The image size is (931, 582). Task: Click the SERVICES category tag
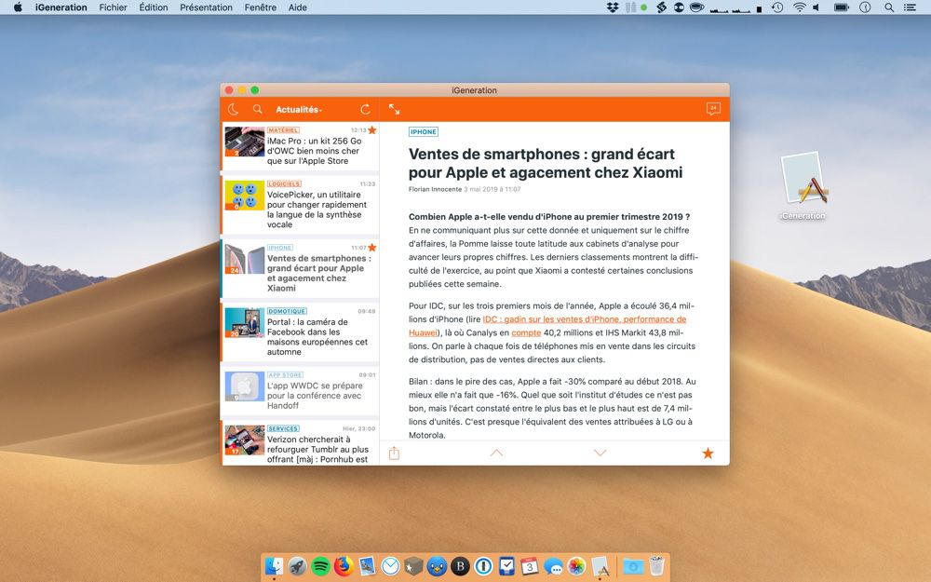283,428
